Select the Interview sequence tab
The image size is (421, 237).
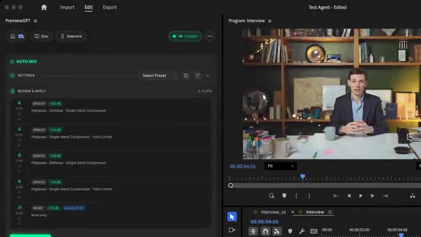315,212
